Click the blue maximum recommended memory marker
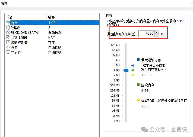The height and width of the screenshot is (137, 193). 132,65
